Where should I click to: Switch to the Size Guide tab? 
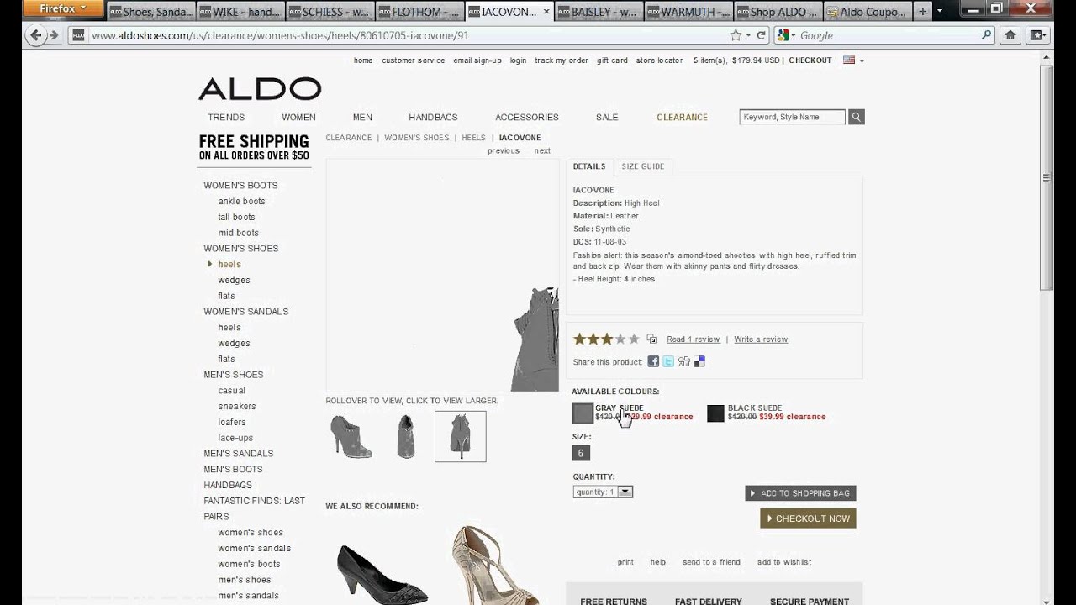click(643, 166)
